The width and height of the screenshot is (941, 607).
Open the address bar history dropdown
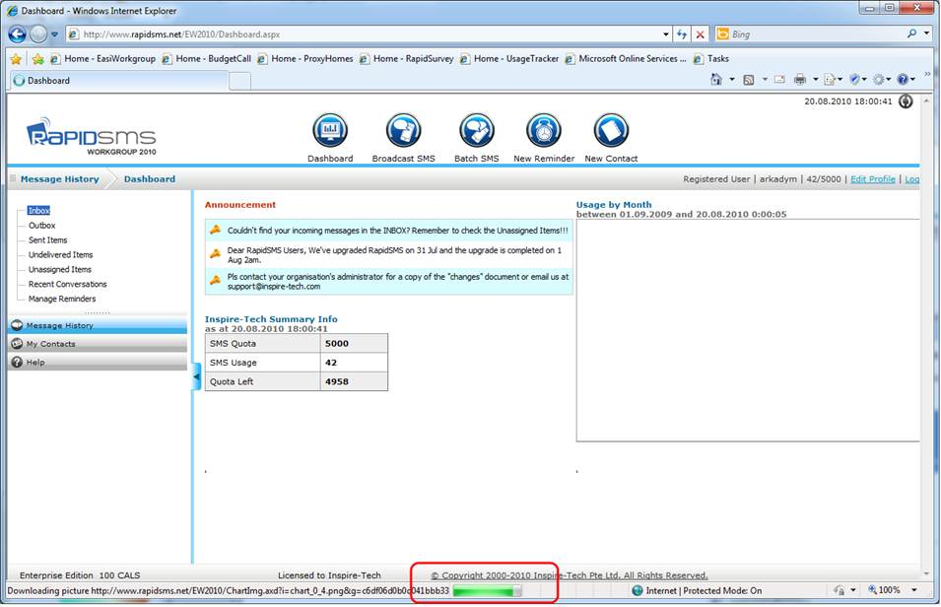click(666, 34)
